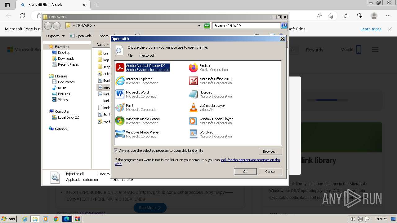The width and height of the screenshot is (397, 223).
Task: Open Pictures library
Action: 64,94
